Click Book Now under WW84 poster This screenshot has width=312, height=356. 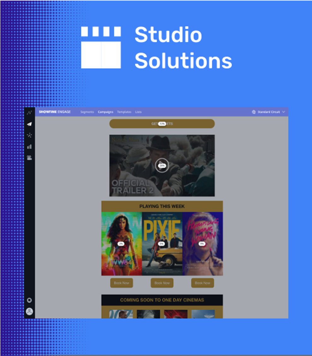pyautogui.click(x=121, y=283)
